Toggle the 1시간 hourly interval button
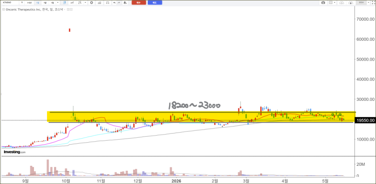Viewport: 376px width, 184px height. pos(29,3)
